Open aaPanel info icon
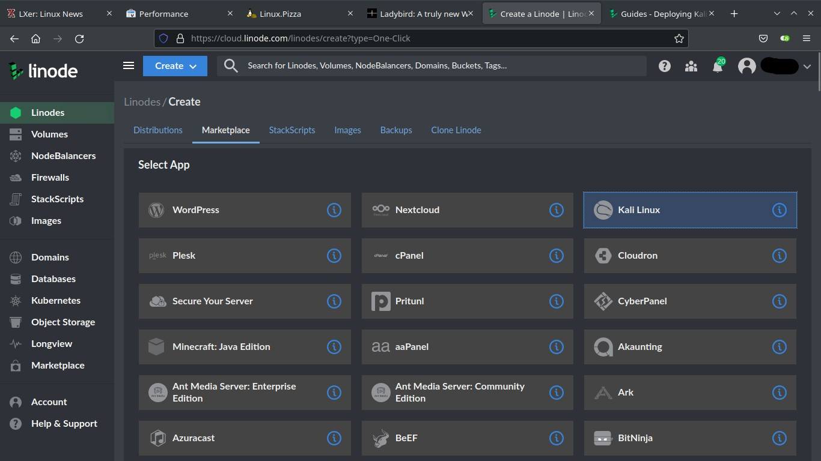The height and width of the screenshot is (461, 821). (x=557, y=347)
